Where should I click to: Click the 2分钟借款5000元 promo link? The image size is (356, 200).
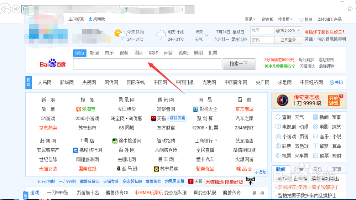pos(279,60)
